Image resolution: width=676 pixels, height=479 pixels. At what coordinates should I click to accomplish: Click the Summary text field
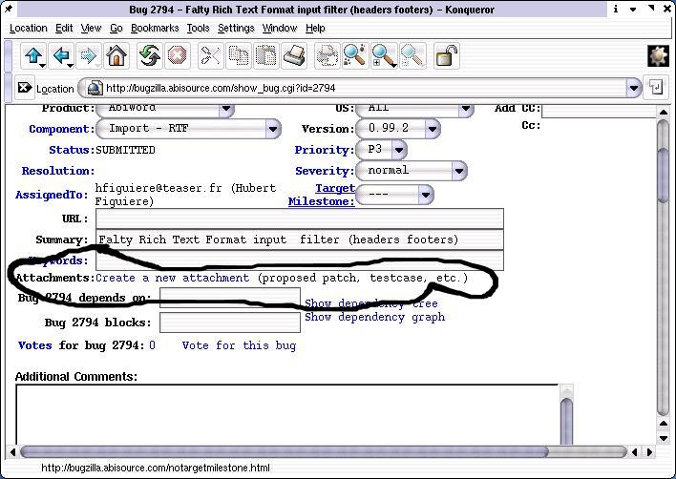coord(299,239)
